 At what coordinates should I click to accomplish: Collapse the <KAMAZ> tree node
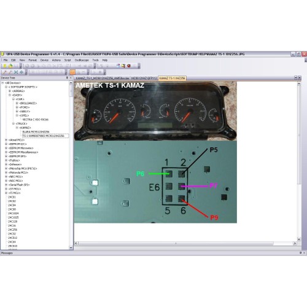(x=17, y=128)
